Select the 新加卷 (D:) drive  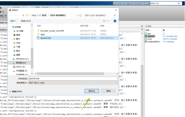20,63
